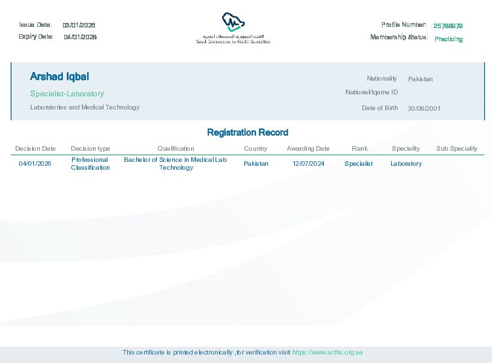Click the 'Profile Number:' label

point(404,25)
